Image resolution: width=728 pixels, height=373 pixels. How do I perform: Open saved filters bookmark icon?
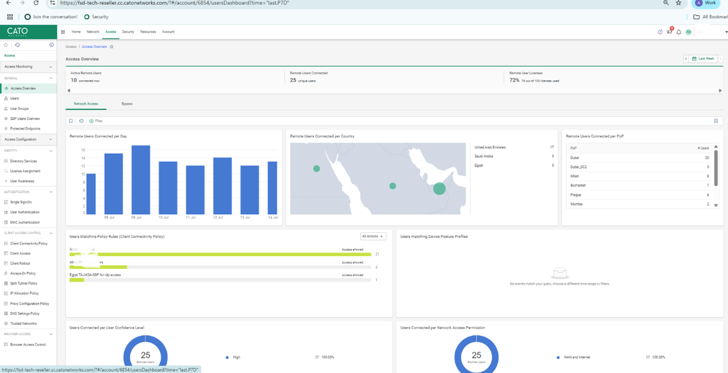[x=71, y=121]
